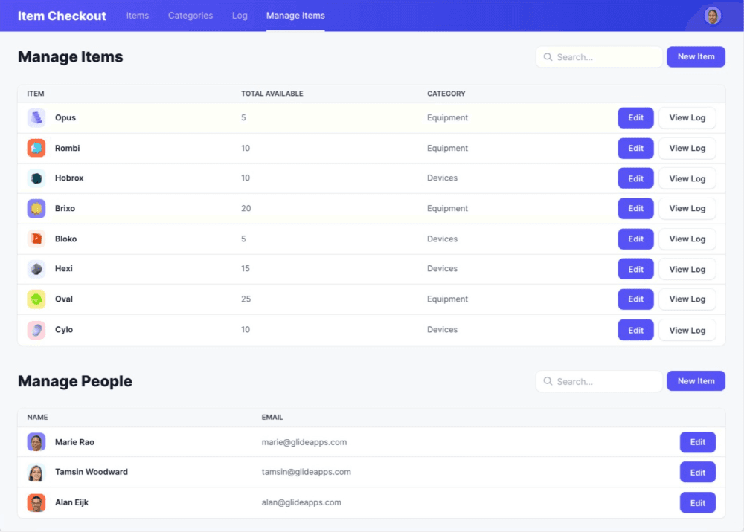Edit the Bloko item
744x532 pixels.
point(635,239)
